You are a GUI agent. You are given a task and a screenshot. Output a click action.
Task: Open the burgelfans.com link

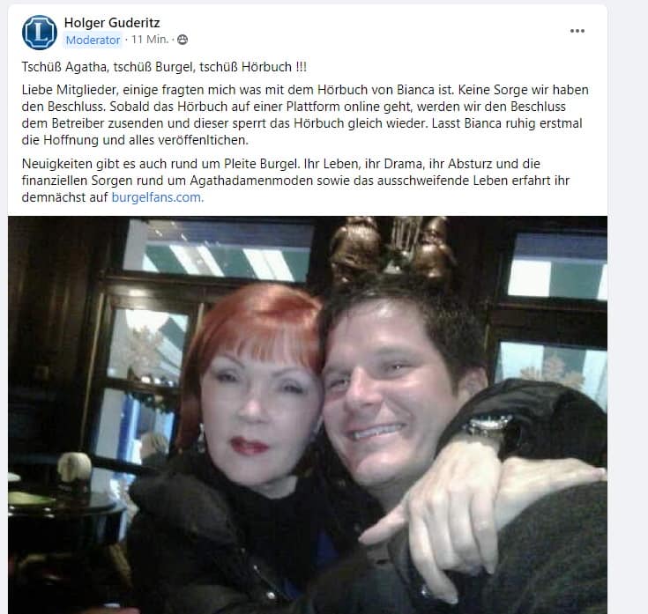pos(158,197)
